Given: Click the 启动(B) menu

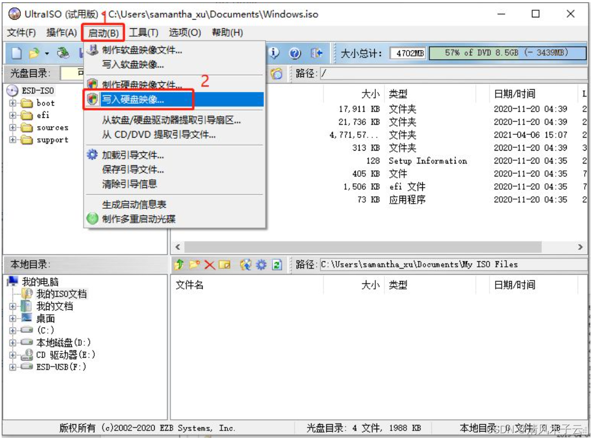Looking at the screenshot, I should point(103,33).
